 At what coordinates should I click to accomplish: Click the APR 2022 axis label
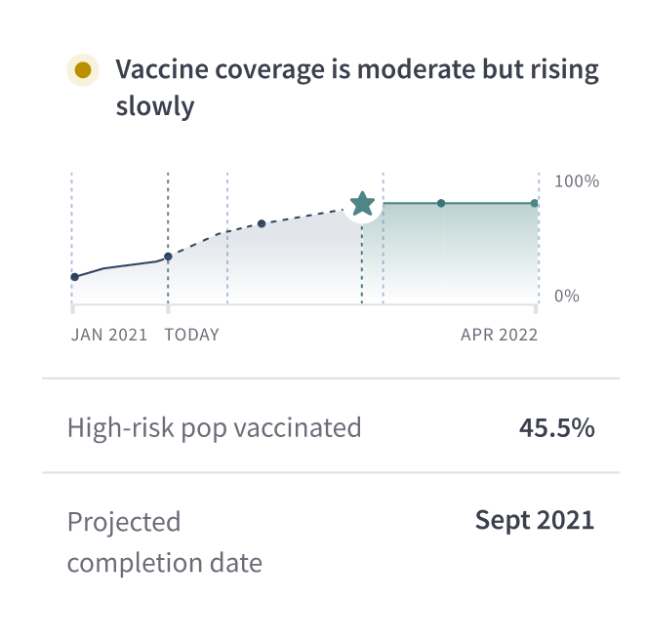click(x=500, y=335)
